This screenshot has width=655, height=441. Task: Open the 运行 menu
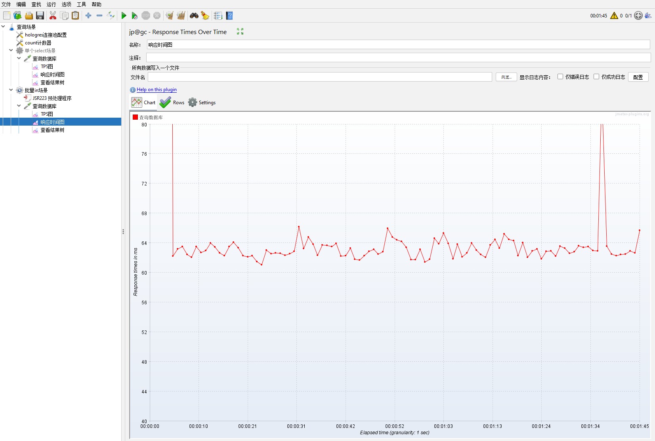52,4
